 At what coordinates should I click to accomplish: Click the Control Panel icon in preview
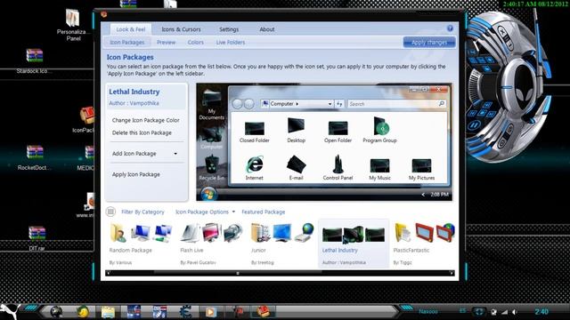tap(338, 168)
